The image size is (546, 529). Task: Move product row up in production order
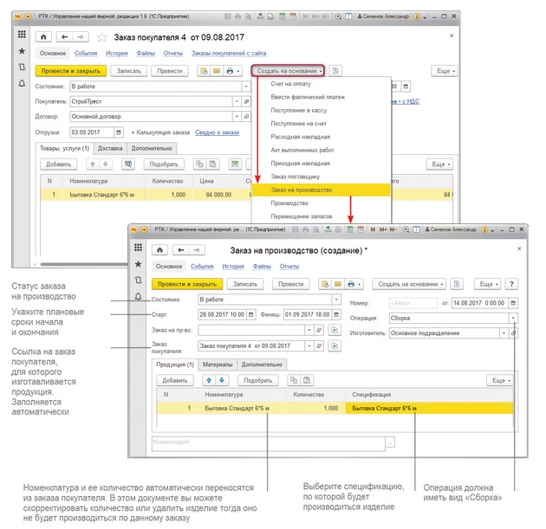(x=209, y=380)
